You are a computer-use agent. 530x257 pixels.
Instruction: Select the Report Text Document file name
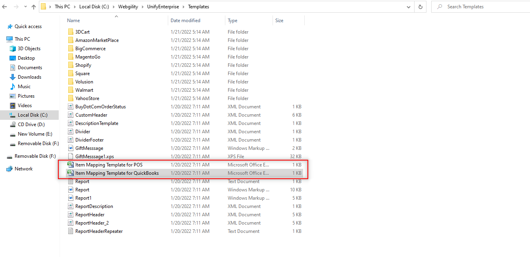(82, 181)
